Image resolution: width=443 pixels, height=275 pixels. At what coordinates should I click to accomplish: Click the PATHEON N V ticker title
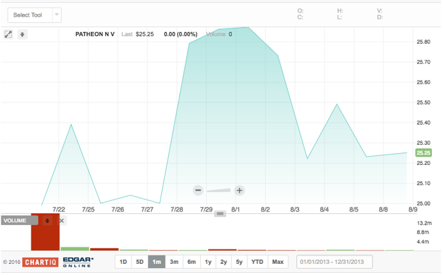pyautogui.click(x=95, y=34)
